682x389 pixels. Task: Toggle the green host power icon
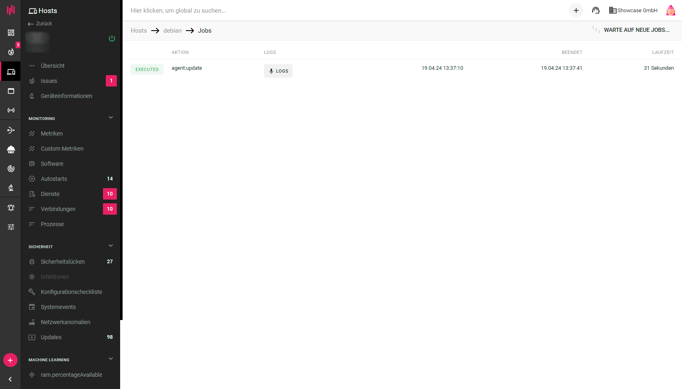point(112,38)
